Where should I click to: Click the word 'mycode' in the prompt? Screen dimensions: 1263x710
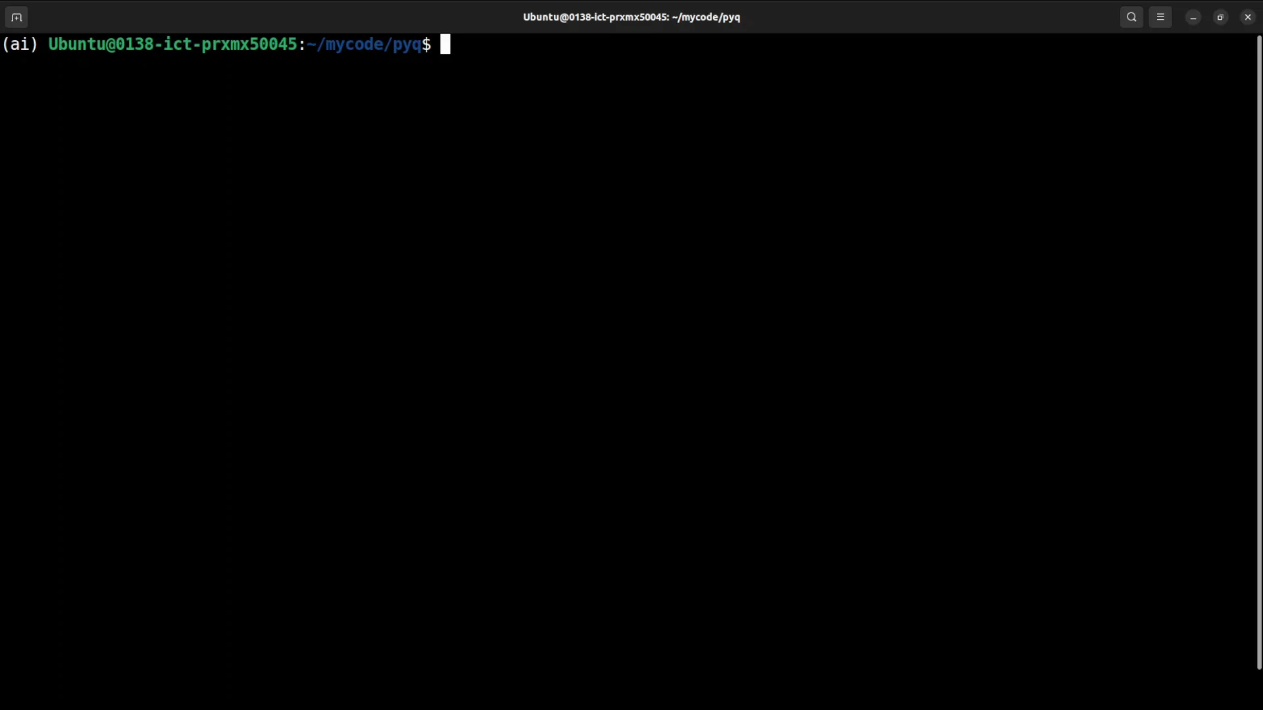355,44
